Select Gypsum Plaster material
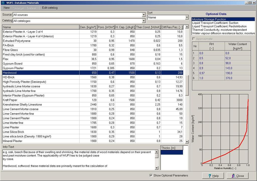Screen dimensions: 257x181 (x=93, y=68)
